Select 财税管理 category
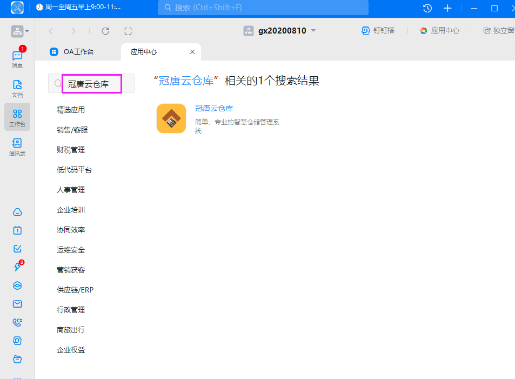The height and width of the screenshot is (379, 515). pyautogui.click(x=71, y=150)
